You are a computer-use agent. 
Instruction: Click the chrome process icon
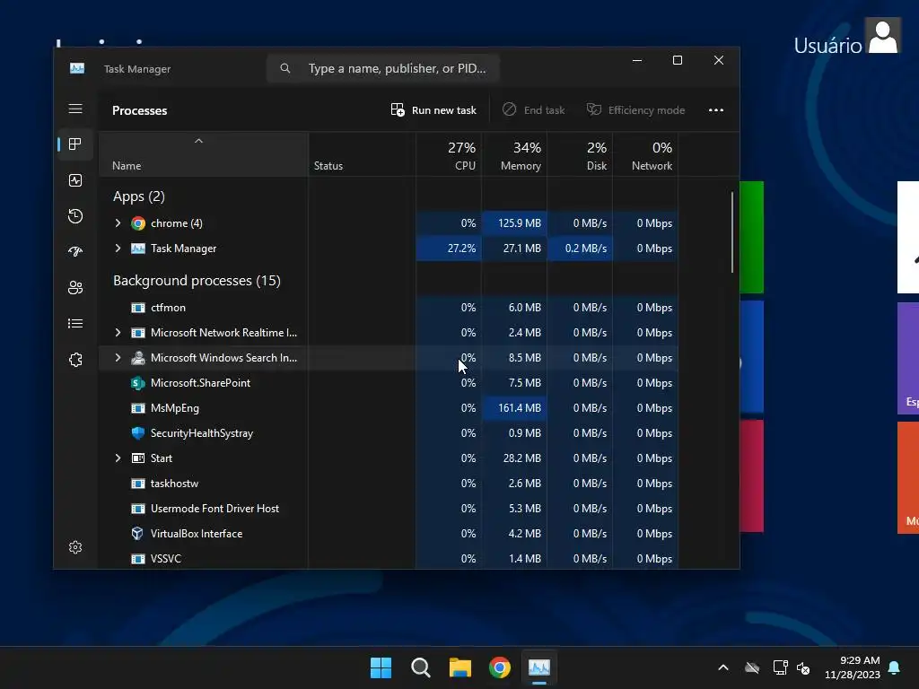click(x=137, y=223)
